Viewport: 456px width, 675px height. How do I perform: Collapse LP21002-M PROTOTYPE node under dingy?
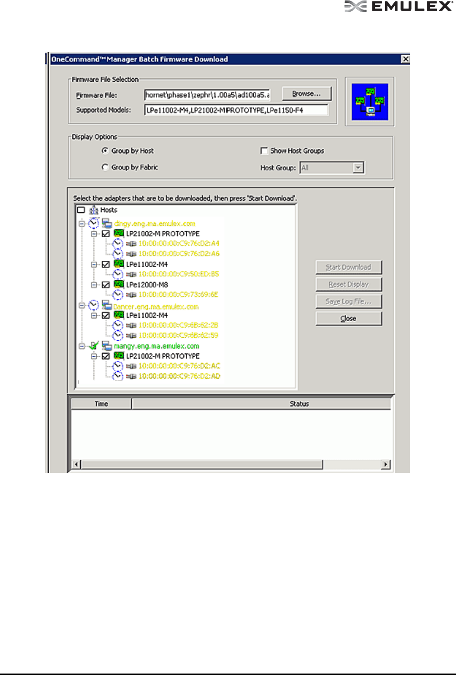click(94, 234)
